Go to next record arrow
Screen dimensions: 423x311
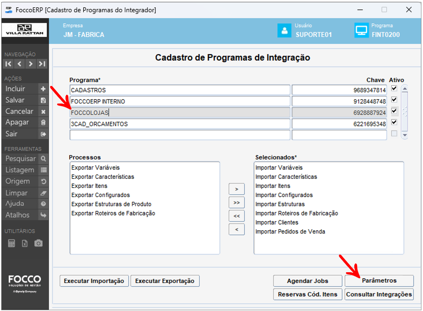(30, 64)
